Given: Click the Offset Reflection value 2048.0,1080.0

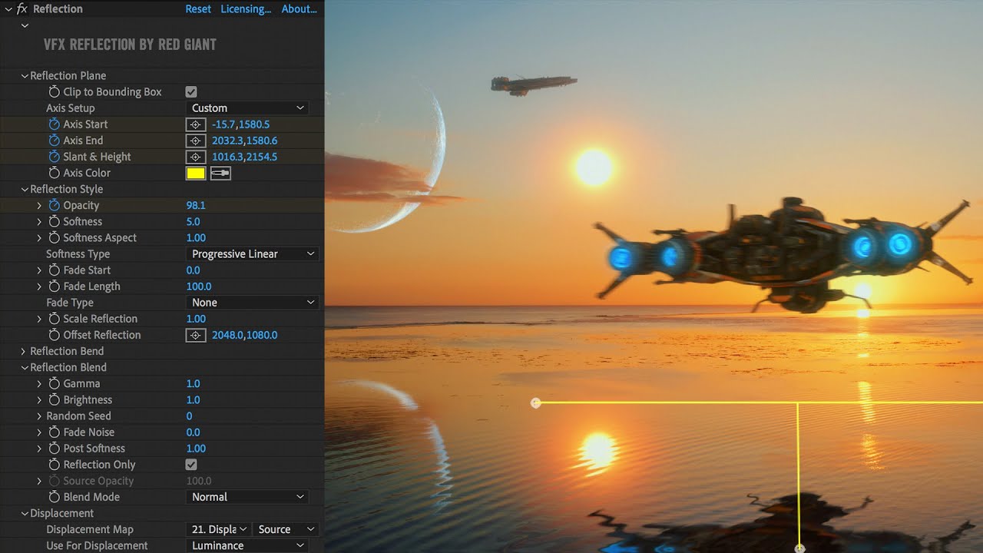Looking at the screenshot, I should click(244, 335).
